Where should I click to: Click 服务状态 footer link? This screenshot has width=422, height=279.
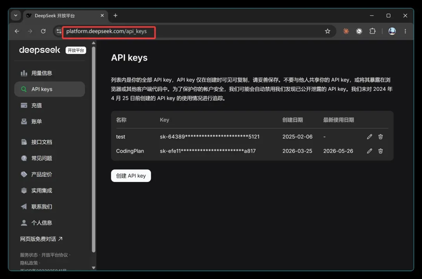29,255
